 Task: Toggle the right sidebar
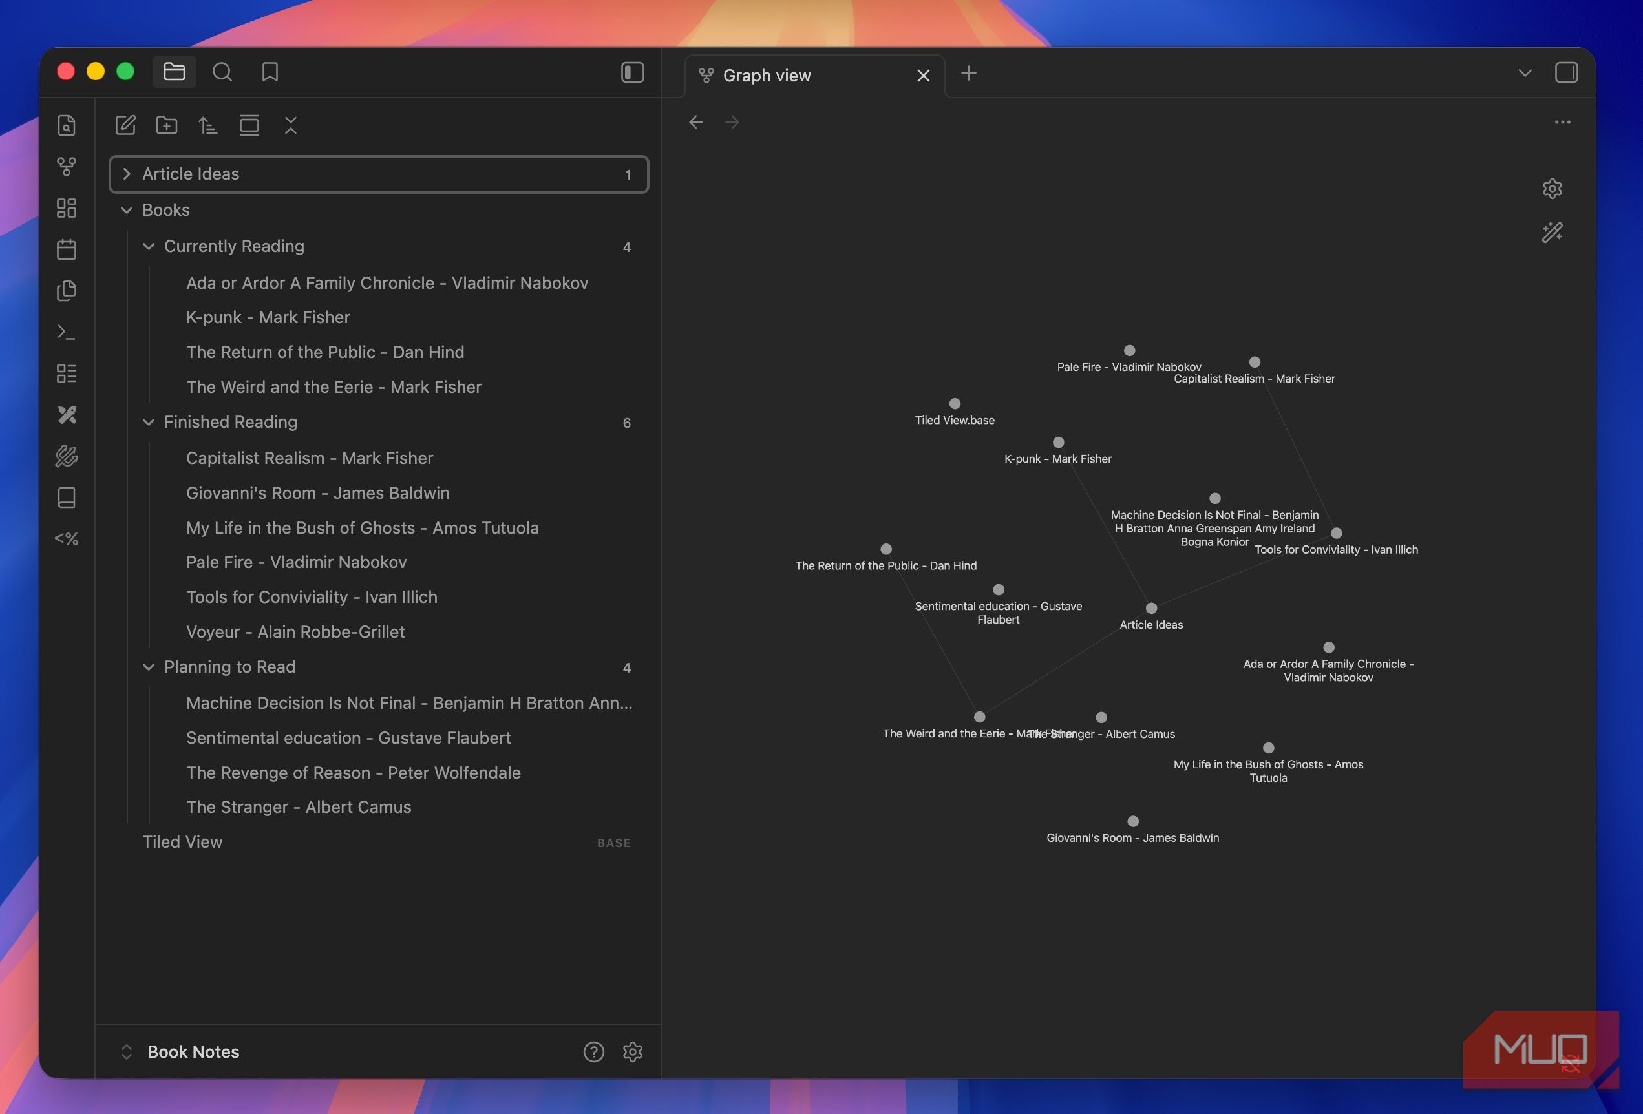click(1567, 72)
